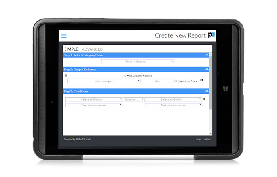Collapse Step 3 Conditions section
Image resolution: width=277 pixels, height=177 pixels.
pyautogui.click(x=207, y=92)
